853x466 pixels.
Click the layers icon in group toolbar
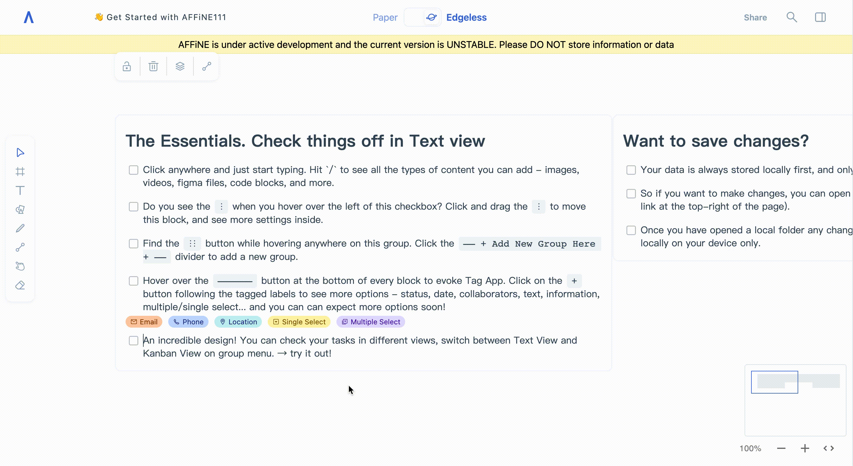[x=180, y=67]
